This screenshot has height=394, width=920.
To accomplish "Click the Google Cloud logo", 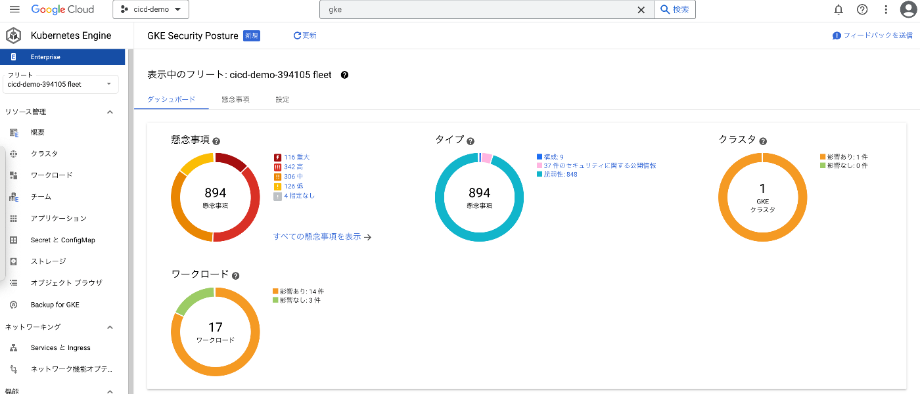I will click(62, 9).
